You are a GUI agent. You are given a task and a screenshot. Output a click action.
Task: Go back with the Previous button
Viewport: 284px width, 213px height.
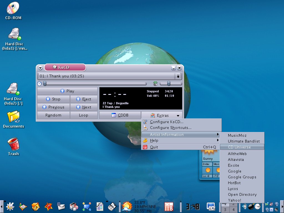pyautogui.click(x=53, y=107)
